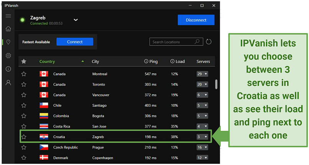Click the Search Locations input field
The width and height of the screenshot is (309, 165).
pyautogui.click(x=176, y=42)
